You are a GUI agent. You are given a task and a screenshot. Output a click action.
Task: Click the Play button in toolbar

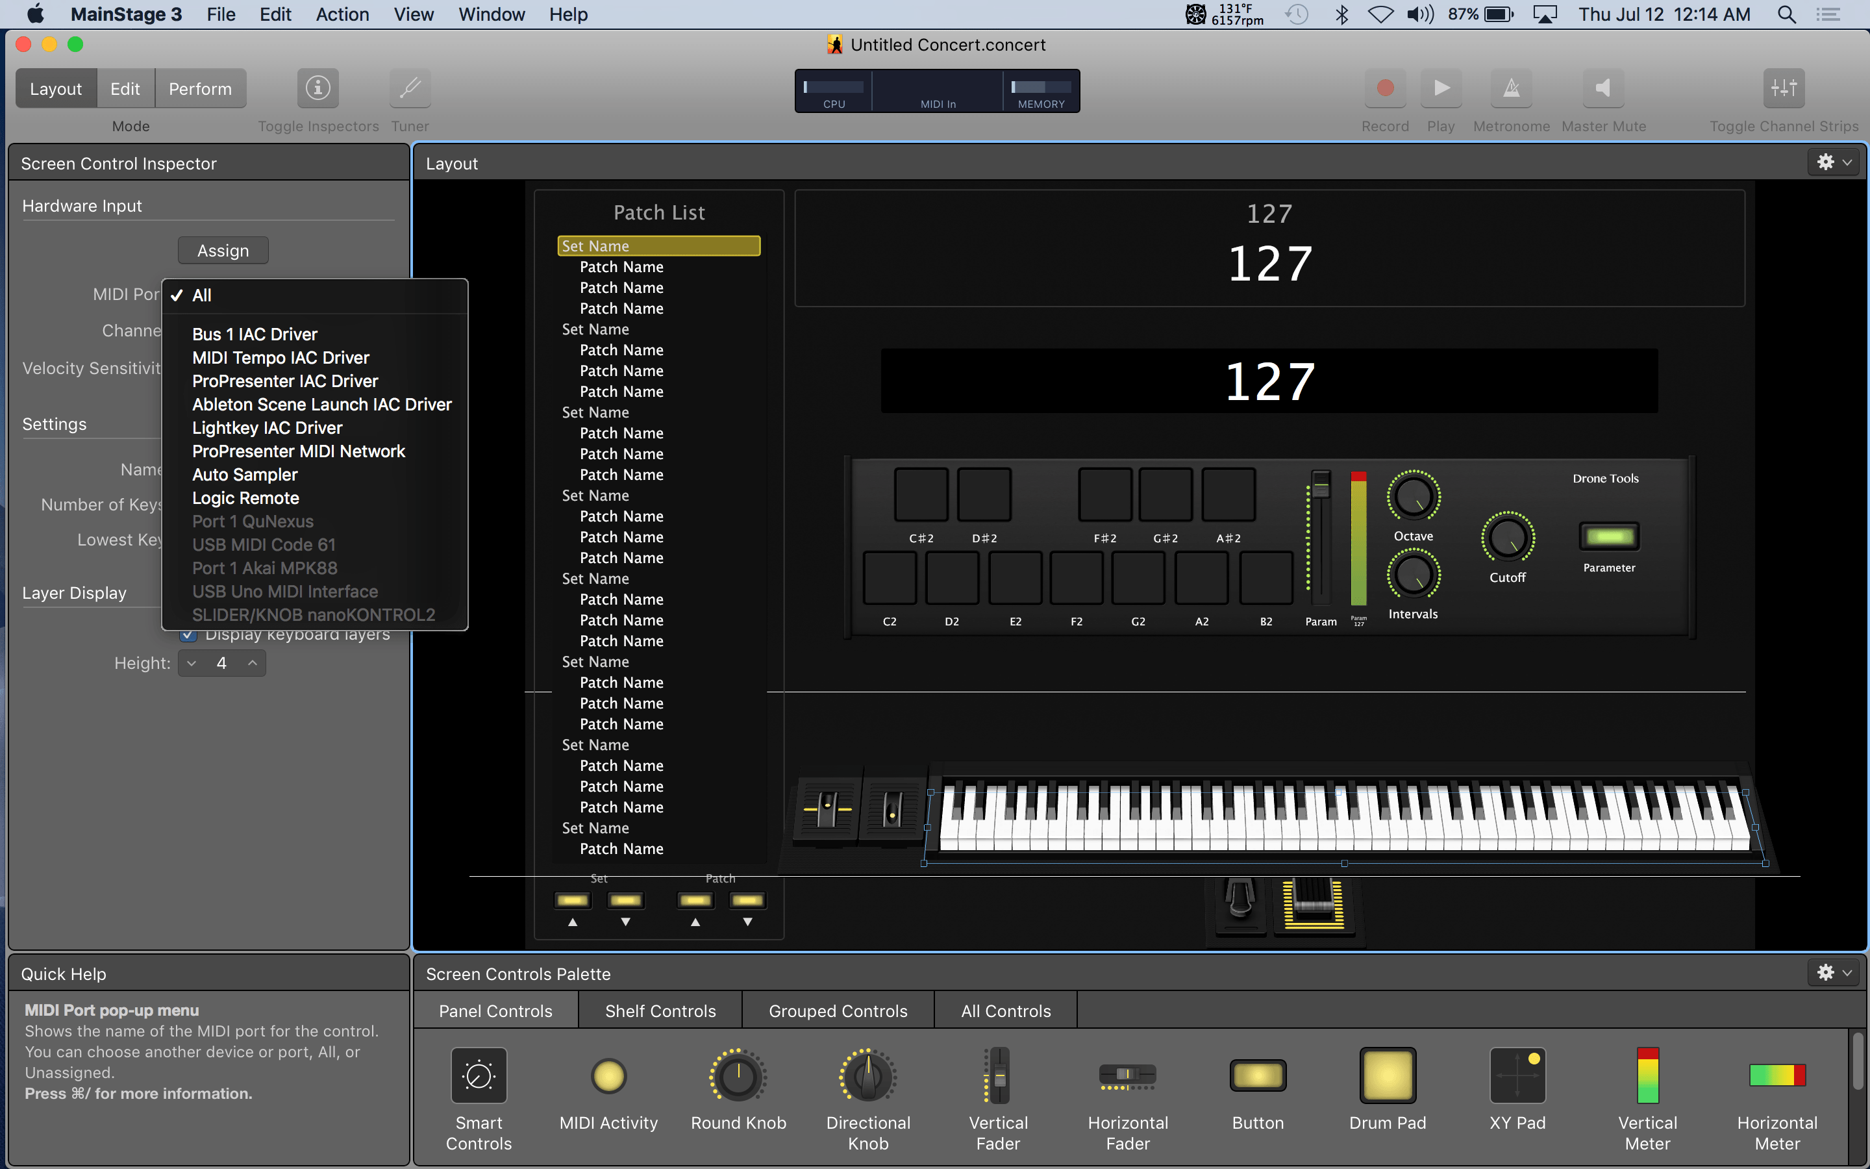(1440, 88)
